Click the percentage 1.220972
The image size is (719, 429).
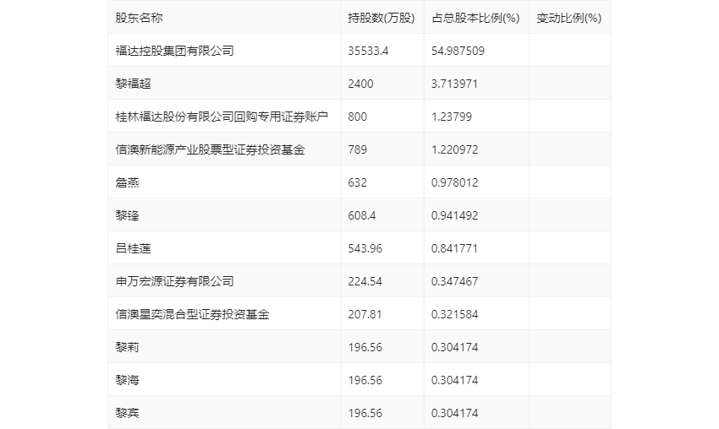tap(454, 149)
